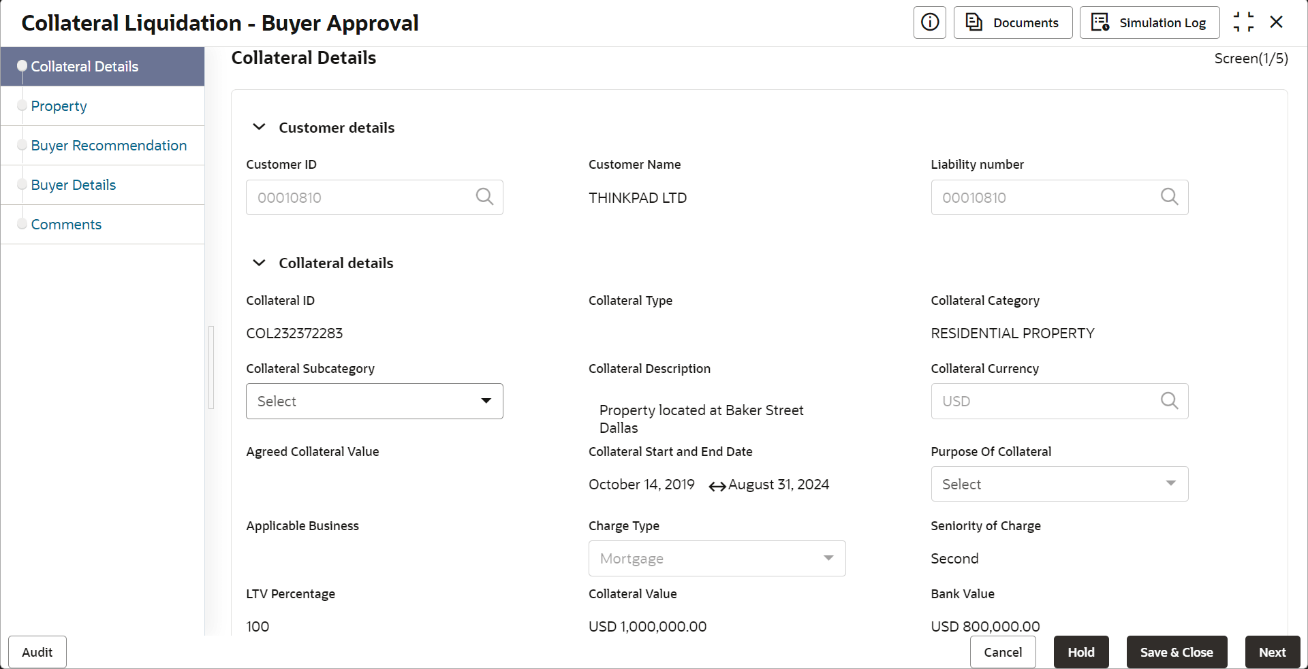Viewport: 1308px width, 669px height.
Task: Switch to Buyer Recommendation step
Action: [x=102, y=146]
